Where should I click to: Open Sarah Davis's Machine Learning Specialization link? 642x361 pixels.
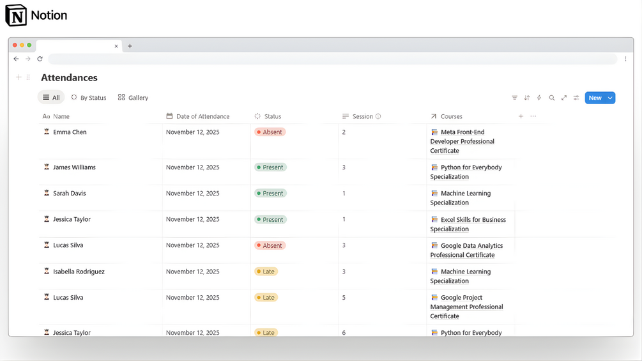(461, 198)
